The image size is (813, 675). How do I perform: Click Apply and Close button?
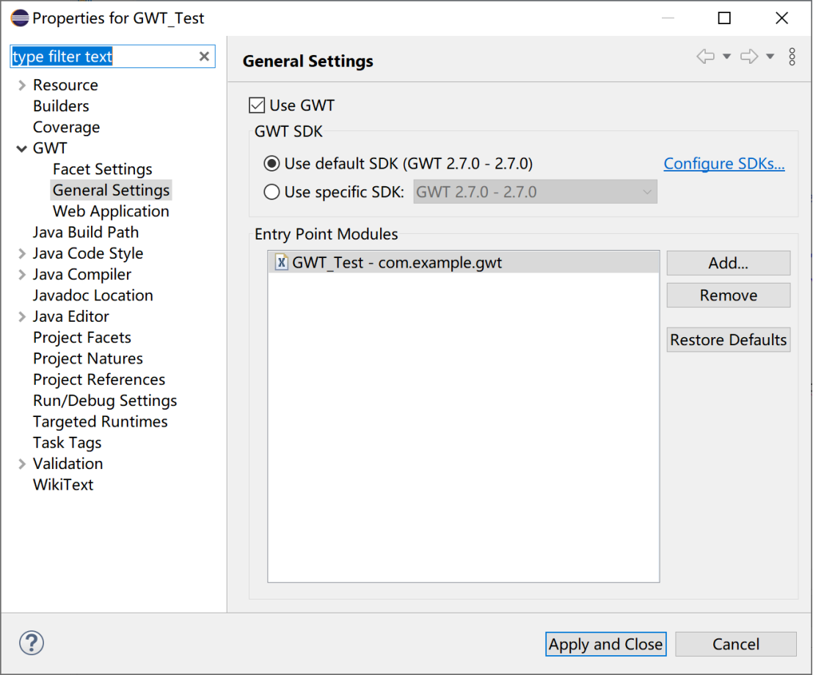click(605, 644)
